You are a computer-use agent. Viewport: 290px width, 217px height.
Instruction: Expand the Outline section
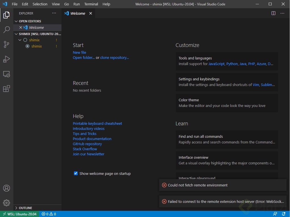click(16, 208)
